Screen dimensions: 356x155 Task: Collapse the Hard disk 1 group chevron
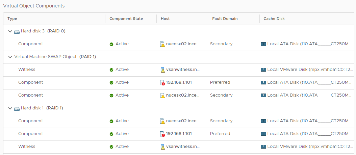pos(10,108)
